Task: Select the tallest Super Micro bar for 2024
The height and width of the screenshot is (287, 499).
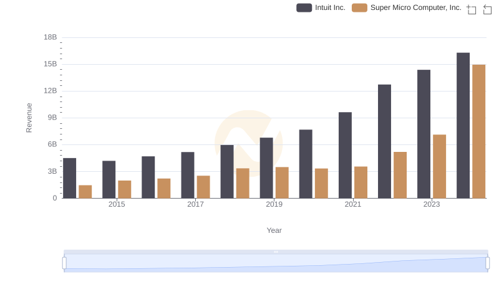Action: (479, 131)
